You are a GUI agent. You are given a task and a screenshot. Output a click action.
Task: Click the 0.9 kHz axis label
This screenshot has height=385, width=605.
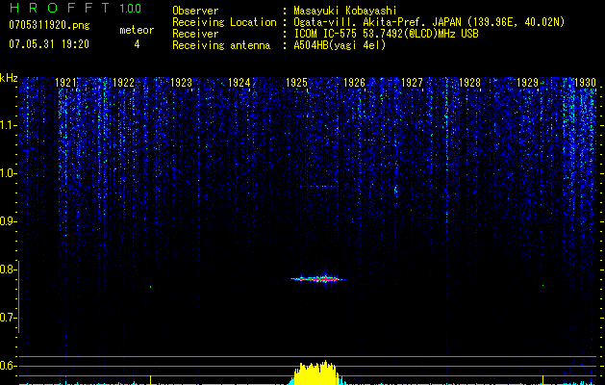[x=8, y=221]
